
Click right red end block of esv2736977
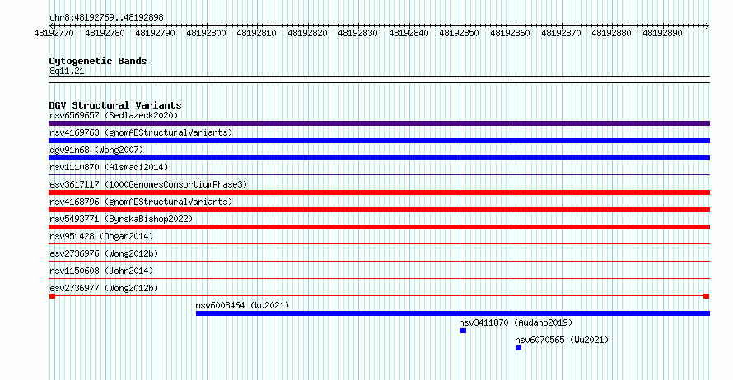(x=707, y=296)
